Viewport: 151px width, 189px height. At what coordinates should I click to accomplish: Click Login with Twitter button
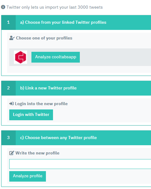[31, 115]
